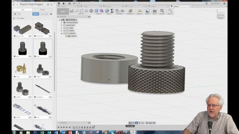
Task: Select the Select tool icon
Action: pos(170,11)
